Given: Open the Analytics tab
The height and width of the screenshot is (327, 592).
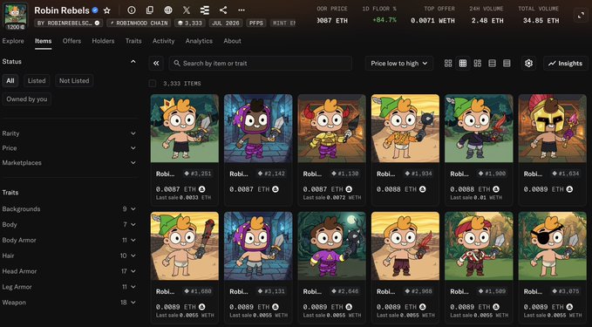Looking at the screenshot, I should click(x=199, y=41).
